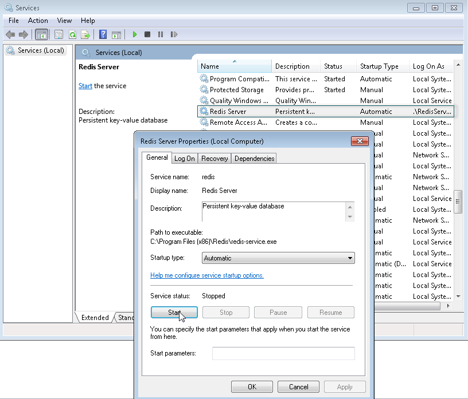Viewport: 468px width, 399px height.
Task: Click the Restart Service toolbar icon
Action: click(x=174, y=34)
